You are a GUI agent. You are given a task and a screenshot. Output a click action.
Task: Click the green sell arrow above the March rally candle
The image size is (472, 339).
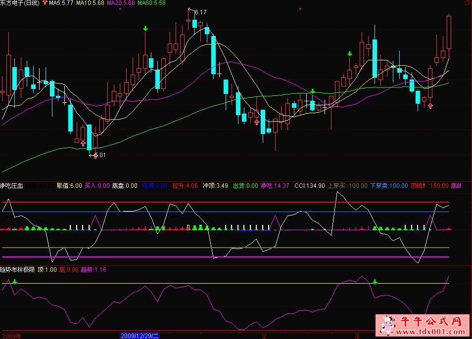(x=349, y=54)
